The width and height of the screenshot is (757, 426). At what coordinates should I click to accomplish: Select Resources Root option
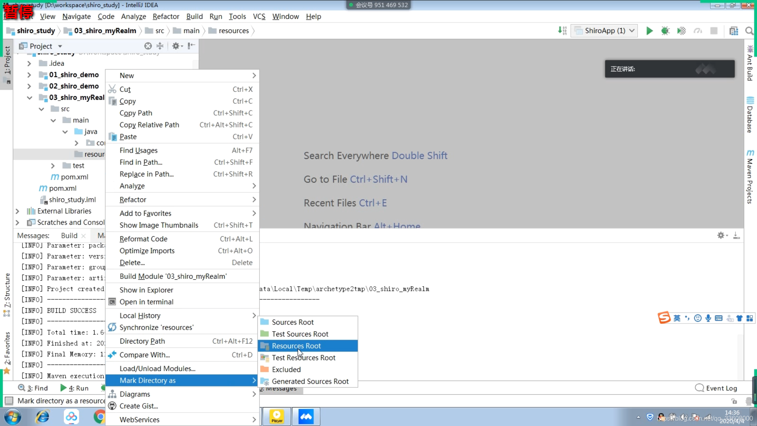tap(308, 346)
